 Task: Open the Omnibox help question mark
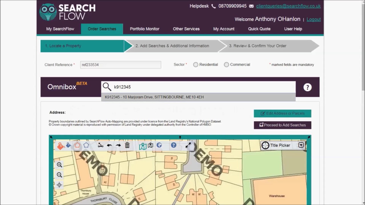307,87
